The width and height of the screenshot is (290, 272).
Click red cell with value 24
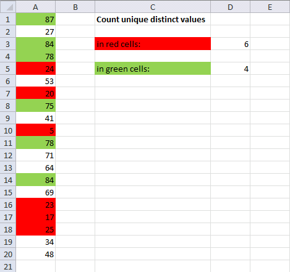36,69
